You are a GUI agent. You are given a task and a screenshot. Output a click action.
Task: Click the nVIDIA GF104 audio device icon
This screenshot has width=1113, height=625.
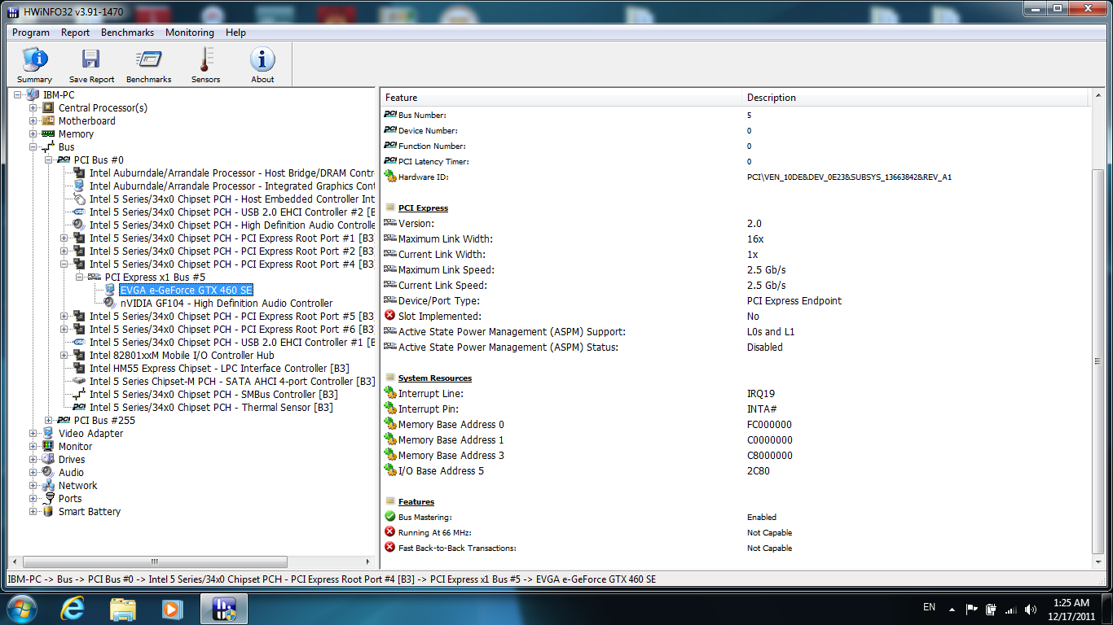(x=111, y=303)
